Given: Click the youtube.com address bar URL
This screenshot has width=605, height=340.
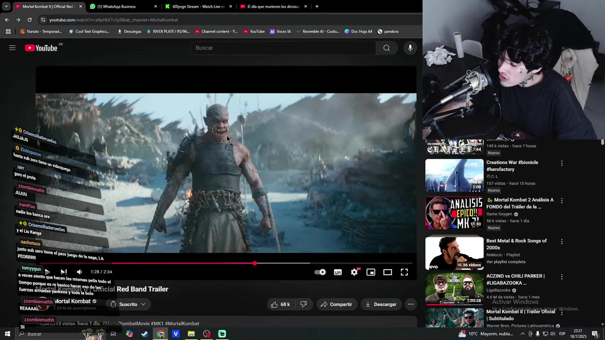Looking at the screenshot, I should point(113,20).
